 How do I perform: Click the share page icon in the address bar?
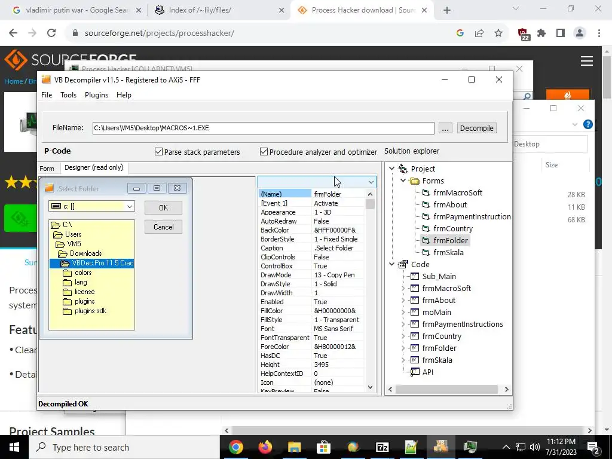(479, 33)
